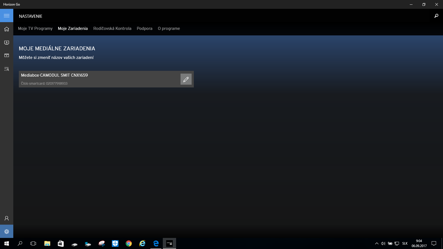Open the Rodičovská Kontrola tab

(x=112, y=28)
